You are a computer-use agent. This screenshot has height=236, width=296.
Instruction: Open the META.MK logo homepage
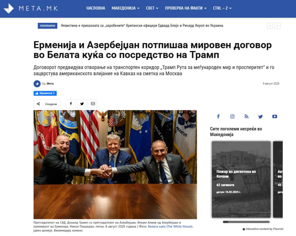[30, 8]
